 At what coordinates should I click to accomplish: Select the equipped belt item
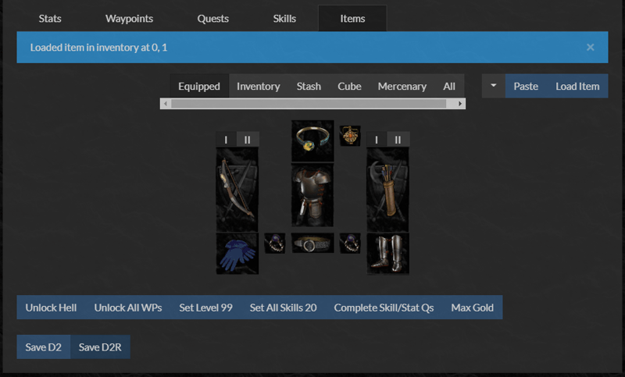(312, 244)
